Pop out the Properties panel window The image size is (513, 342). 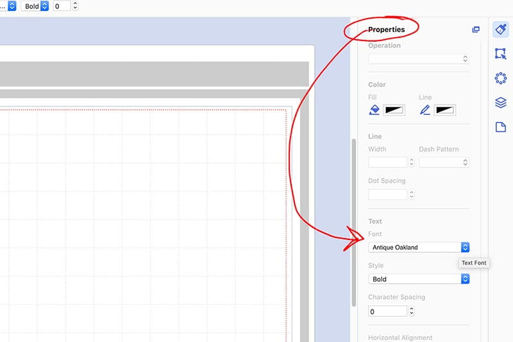[476, 30]
